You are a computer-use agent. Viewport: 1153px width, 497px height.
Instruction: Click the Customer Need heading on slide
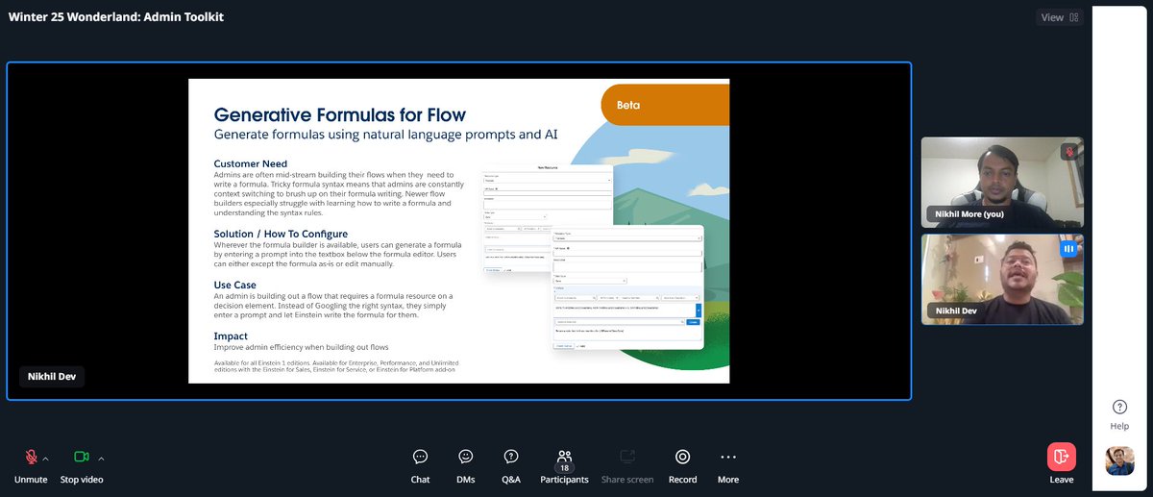click(x=250, y=163)
